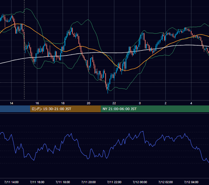Click the 7/12 02:00 label on indicator axis
This screenshot has width=209, height=185.
(166, 182)
